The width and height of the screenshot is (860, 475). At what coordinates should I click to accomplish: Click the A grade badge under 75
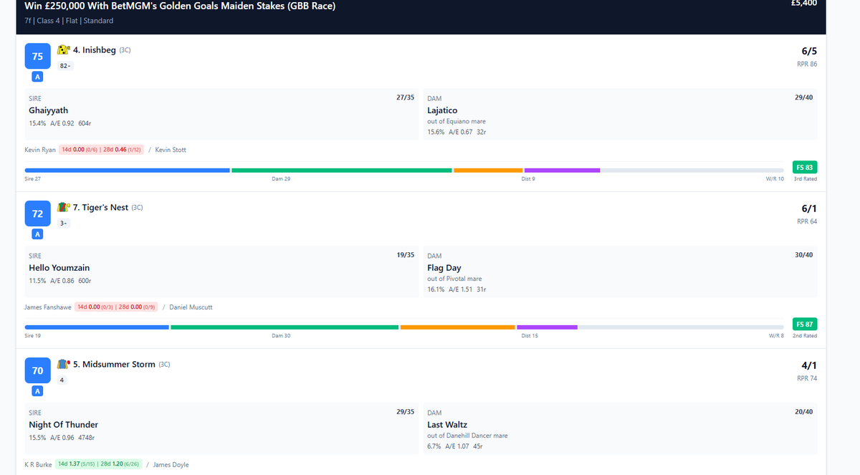[x=37, y=77]
